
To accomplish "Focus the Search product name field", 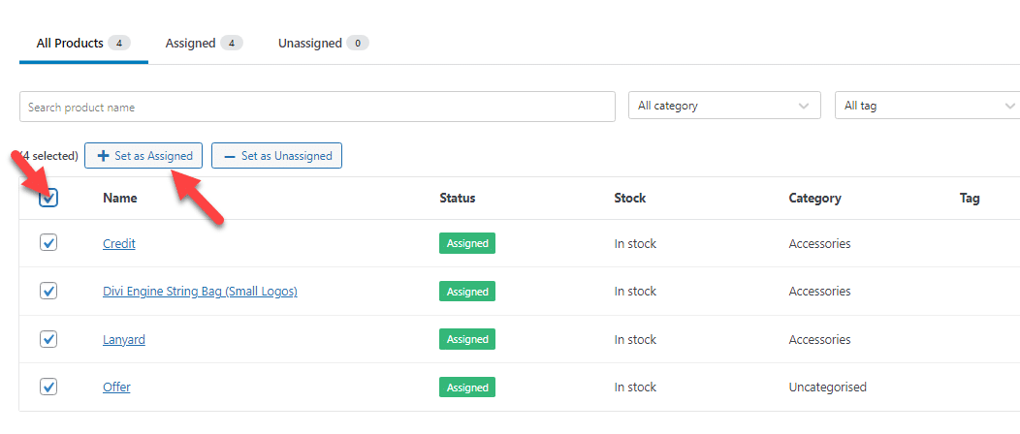I will click(317, 107).
